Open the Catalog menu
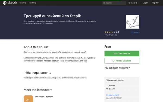Image resolution: width=163 pixels, height=102 pixels. pyautogui.click(x=23, y=3)
